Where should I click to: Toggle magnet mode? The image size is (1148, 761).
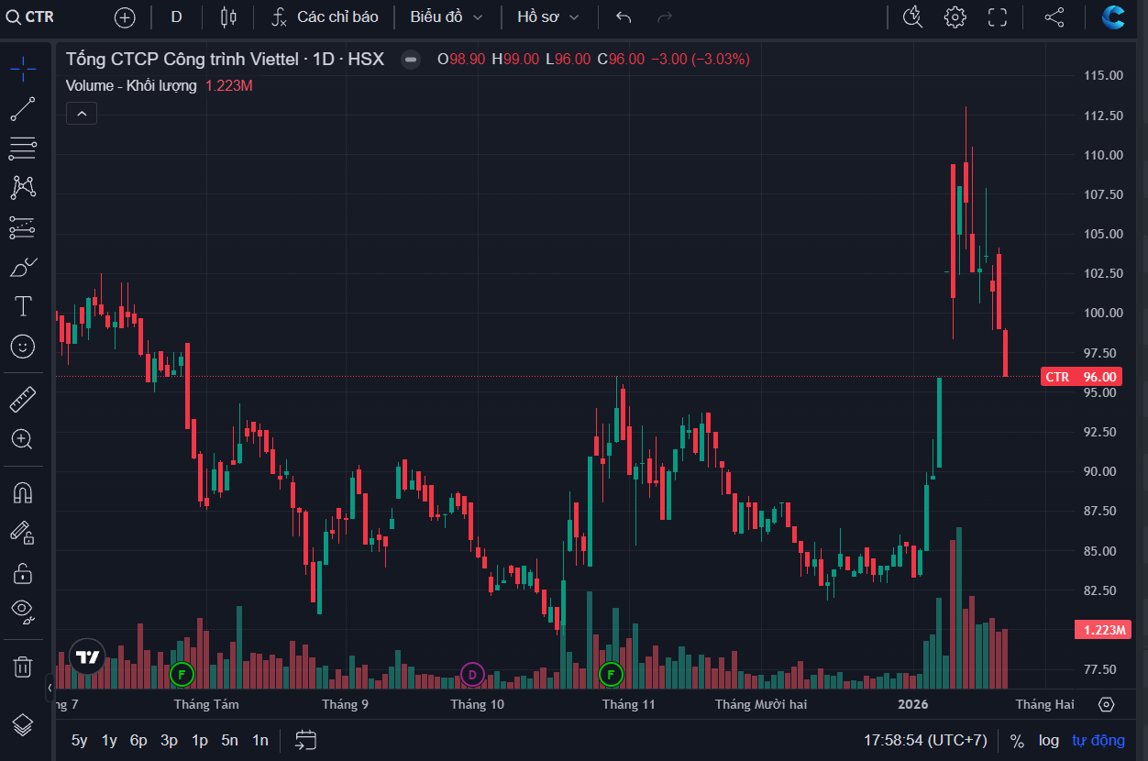click(x=23, y=493)
